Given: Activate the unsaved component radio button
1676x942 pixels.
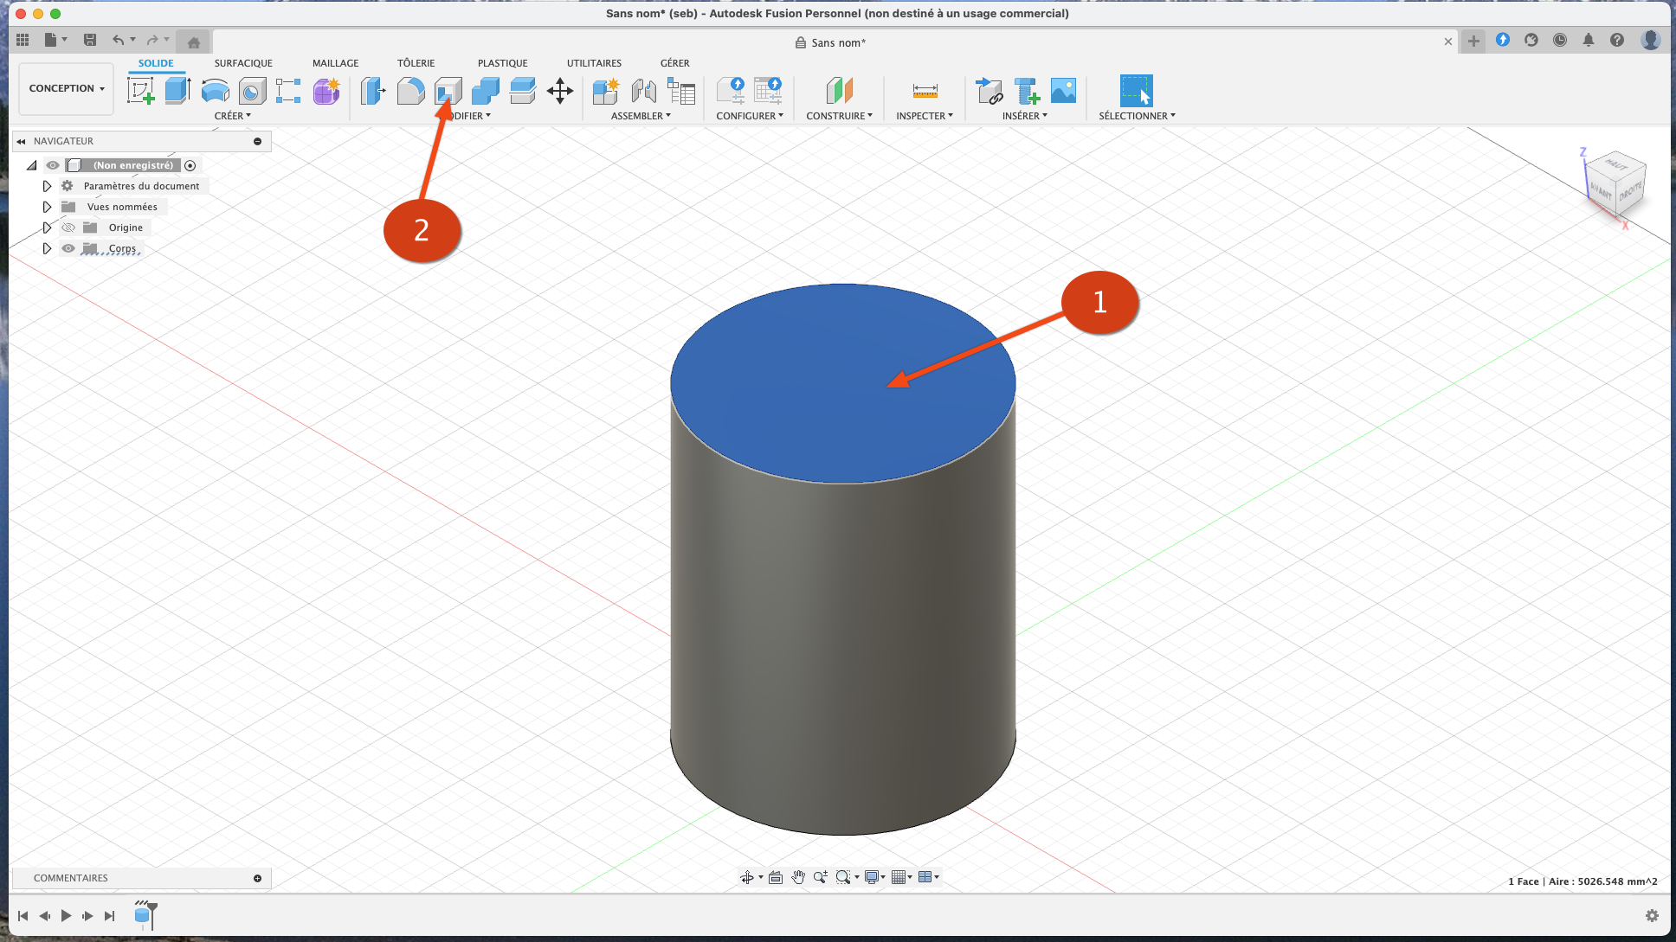Looking at the screenshot, I should (x=190, y=165).
